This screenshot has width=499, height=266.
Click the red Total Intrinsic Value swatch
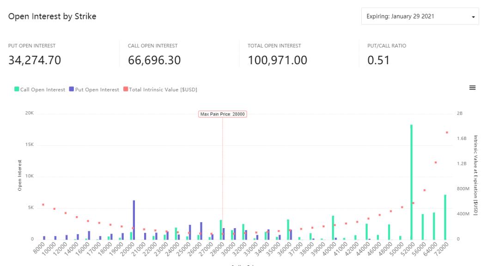coord(126,89)
